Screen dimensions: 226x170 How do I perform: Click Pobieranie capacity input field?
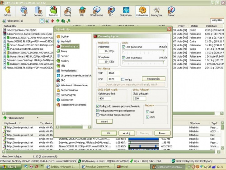104,51
